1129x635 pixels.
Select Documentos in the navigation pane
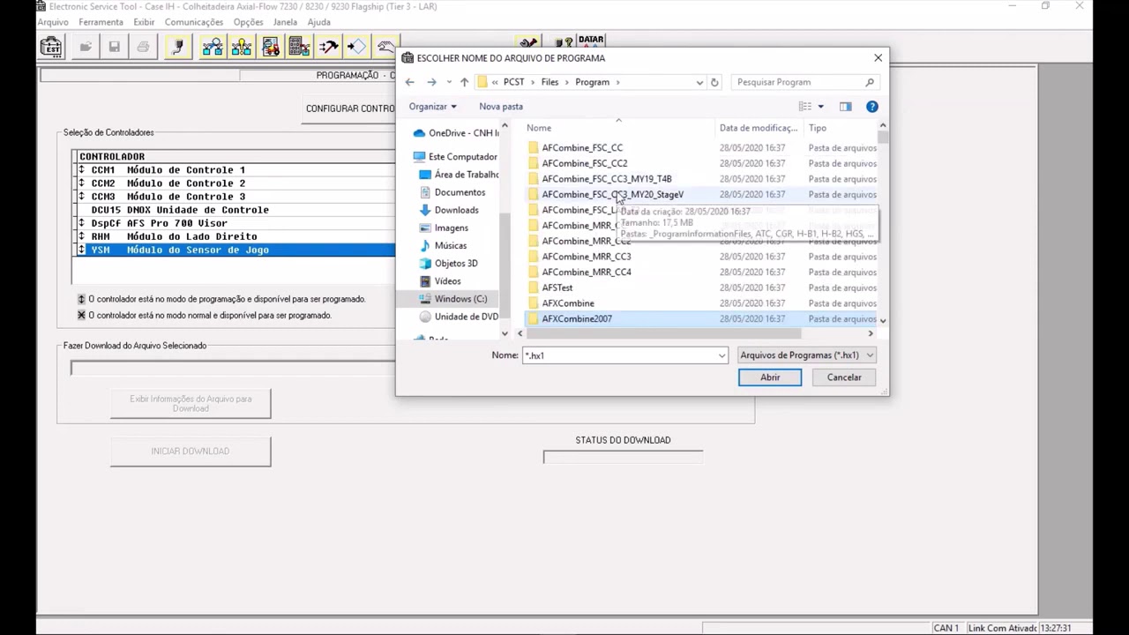(x=452, y=192)
